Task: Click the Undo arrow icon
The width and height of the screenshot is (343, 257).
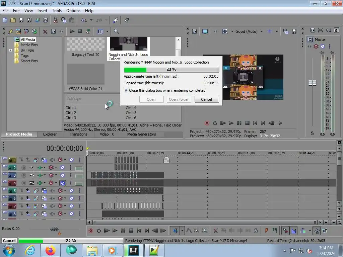Action: click(x=84, y=20)
